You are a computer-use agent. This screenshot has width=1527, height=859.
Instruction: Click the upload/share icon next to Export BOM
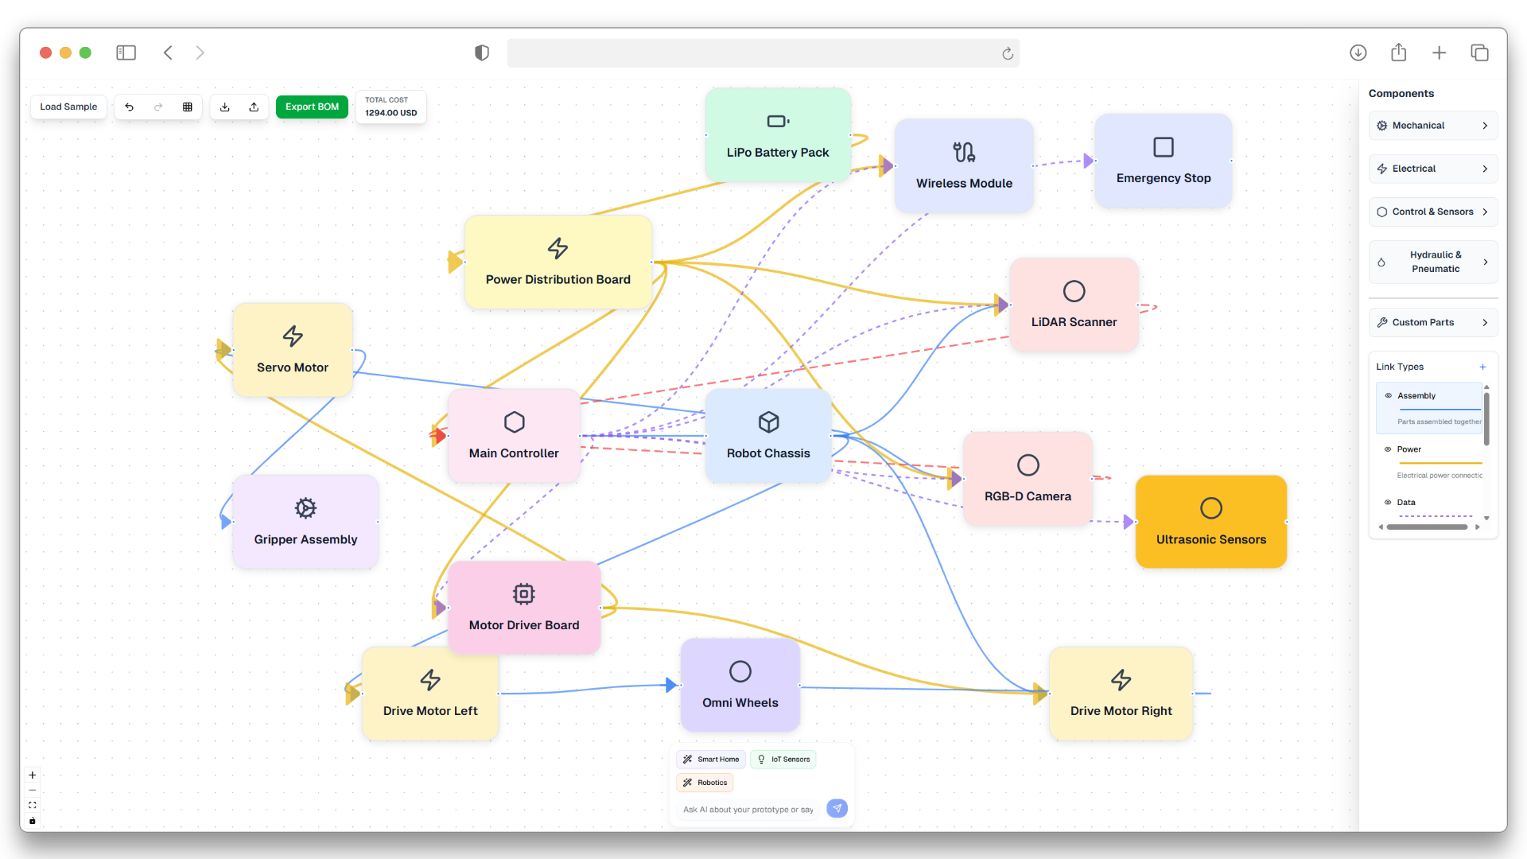(254, 107)
